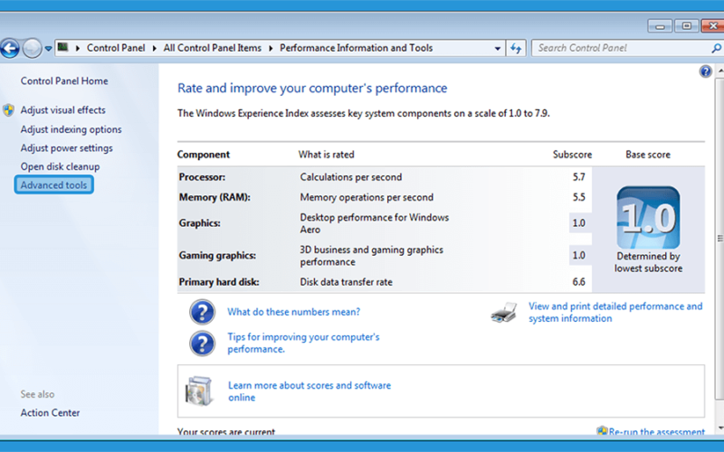Click the Processor subscore 5.7
724x452 pixels.
coord(578,177)
